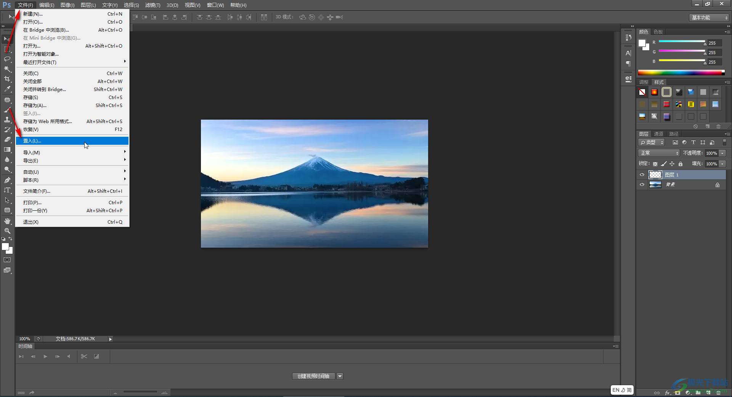This screenshot has width=732, height=397.
Task: Expand the 导出(E) submenu
Action: tap(72, 160)
